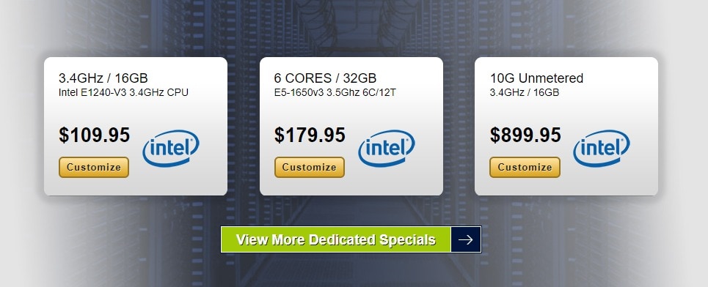Image resolution: width=708 pixels, height=287 pixels.
Task: Customize the 6 CORES / 32GB server
Action: coord(310,167)
